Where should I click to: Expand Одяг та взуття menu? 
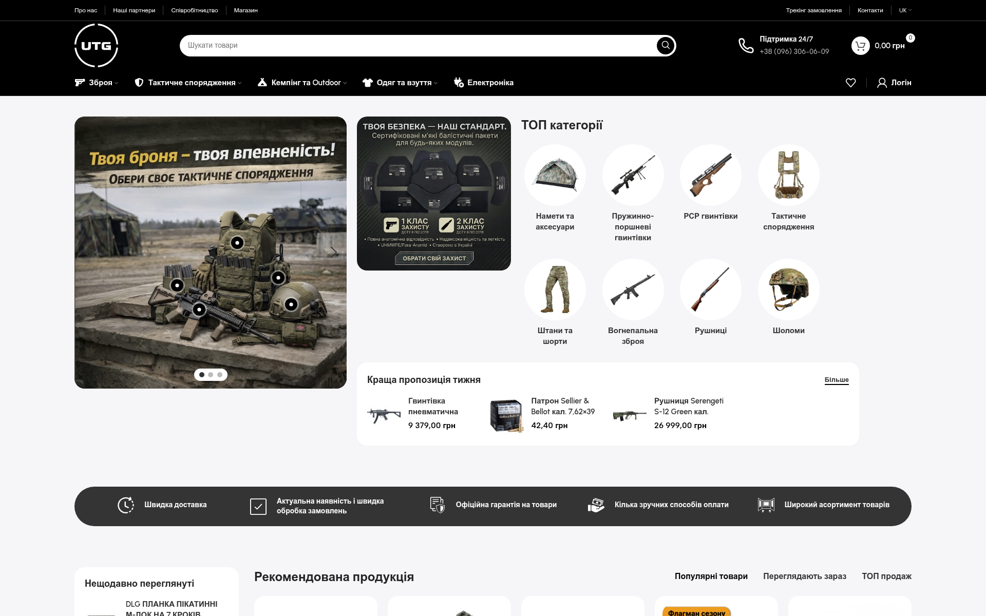[x=401, y=83]
